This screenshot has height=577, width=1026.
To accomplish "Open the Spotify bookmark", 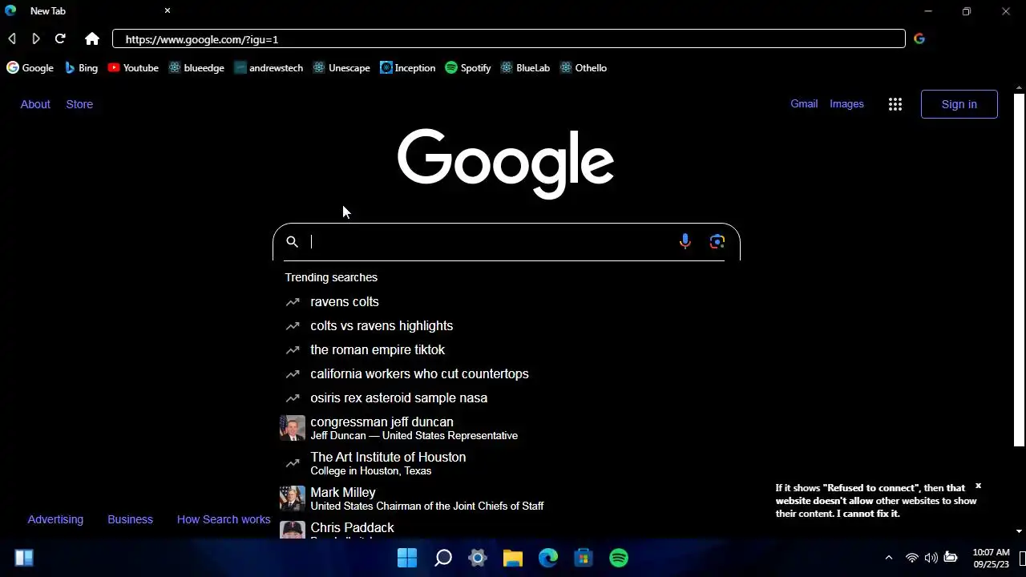I will (x=468, y=68).
